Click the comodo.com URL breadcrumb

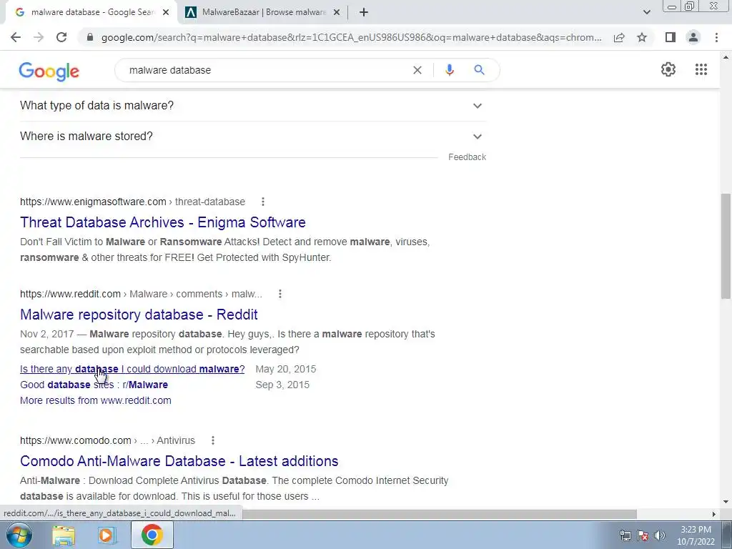pos(107,440)
